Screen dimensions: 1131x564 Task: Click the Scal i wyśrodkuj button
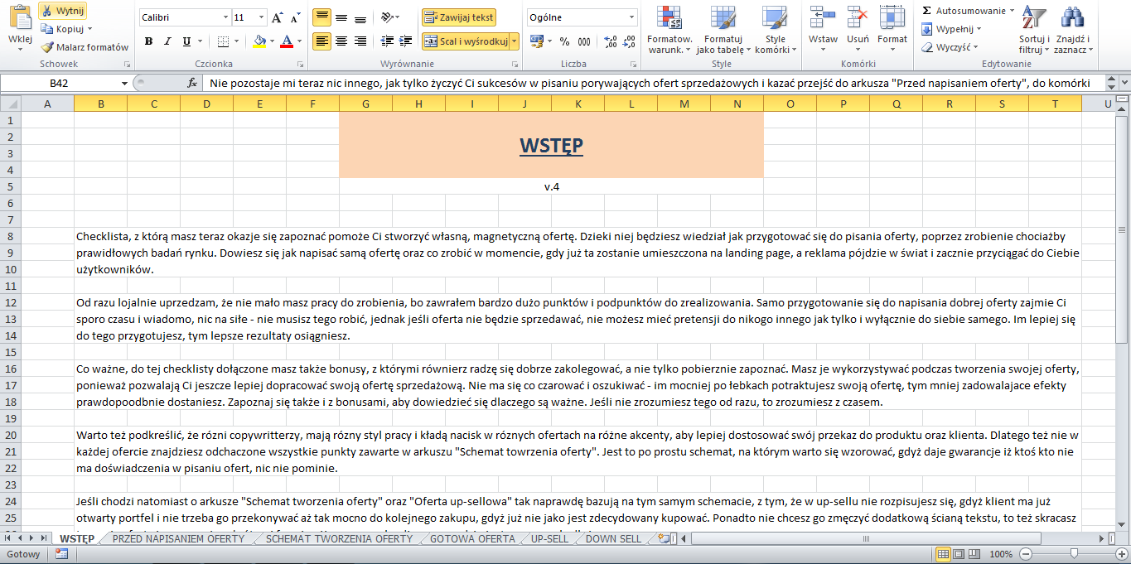(465, 41)
